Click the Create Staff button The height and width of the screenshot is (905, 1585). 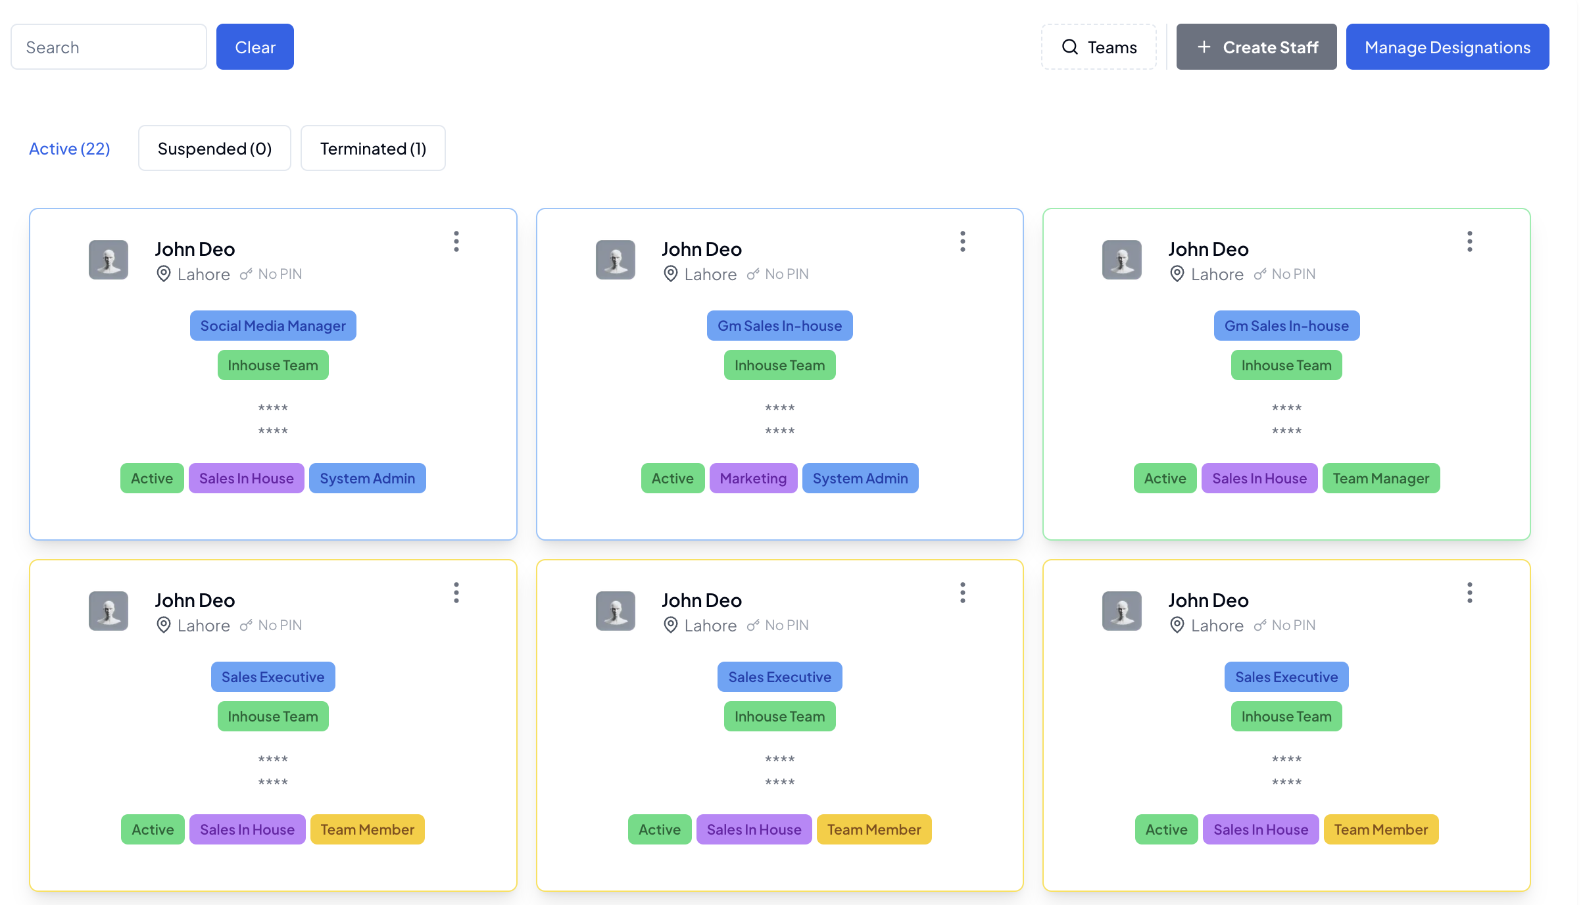click(x=1256, y=47)
